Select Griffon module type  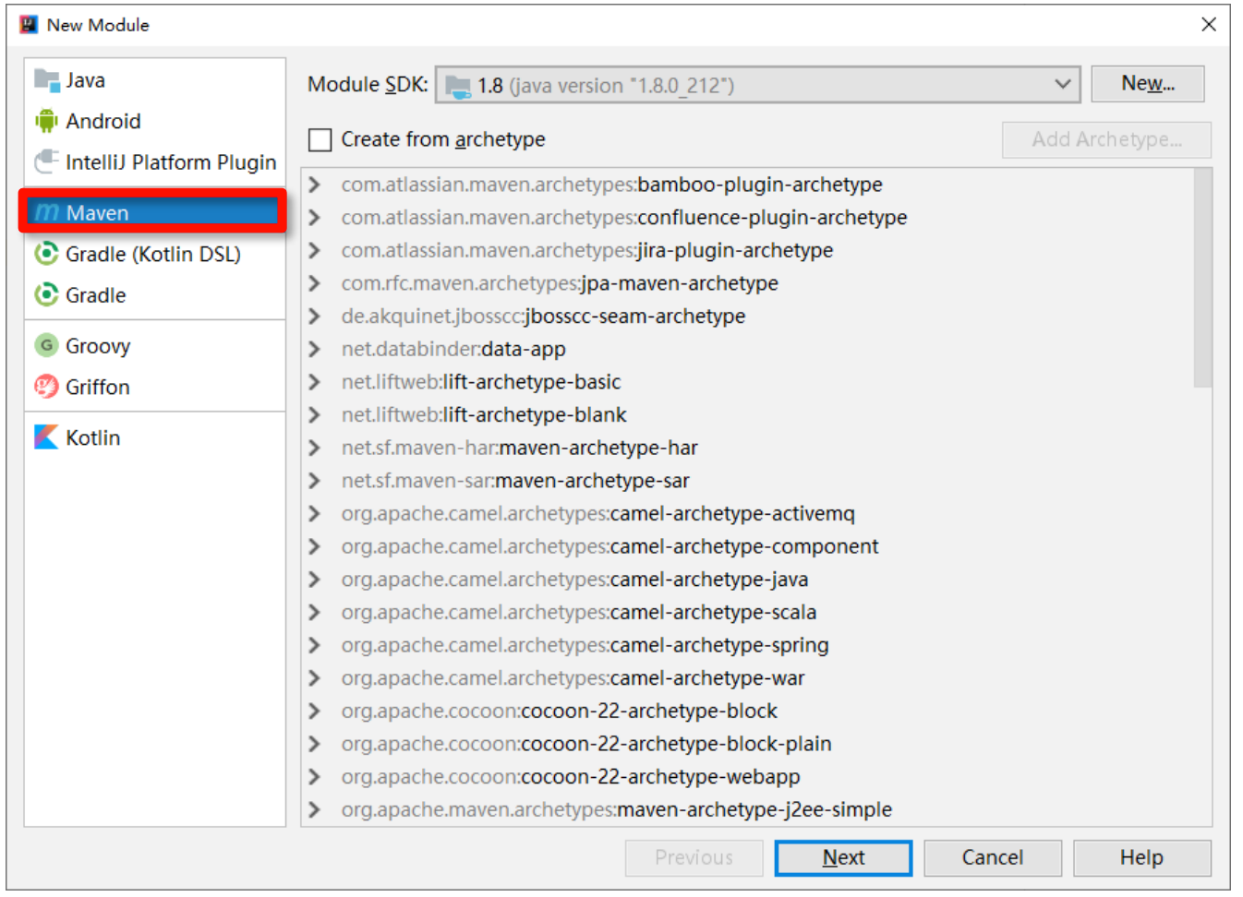point(155,386)
